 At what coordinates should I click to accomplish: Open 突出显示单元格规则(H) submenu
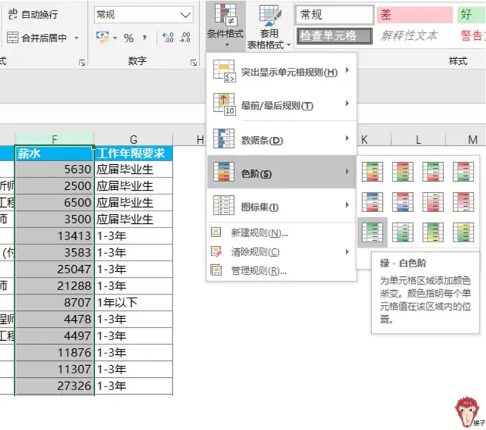click(281, 71)
